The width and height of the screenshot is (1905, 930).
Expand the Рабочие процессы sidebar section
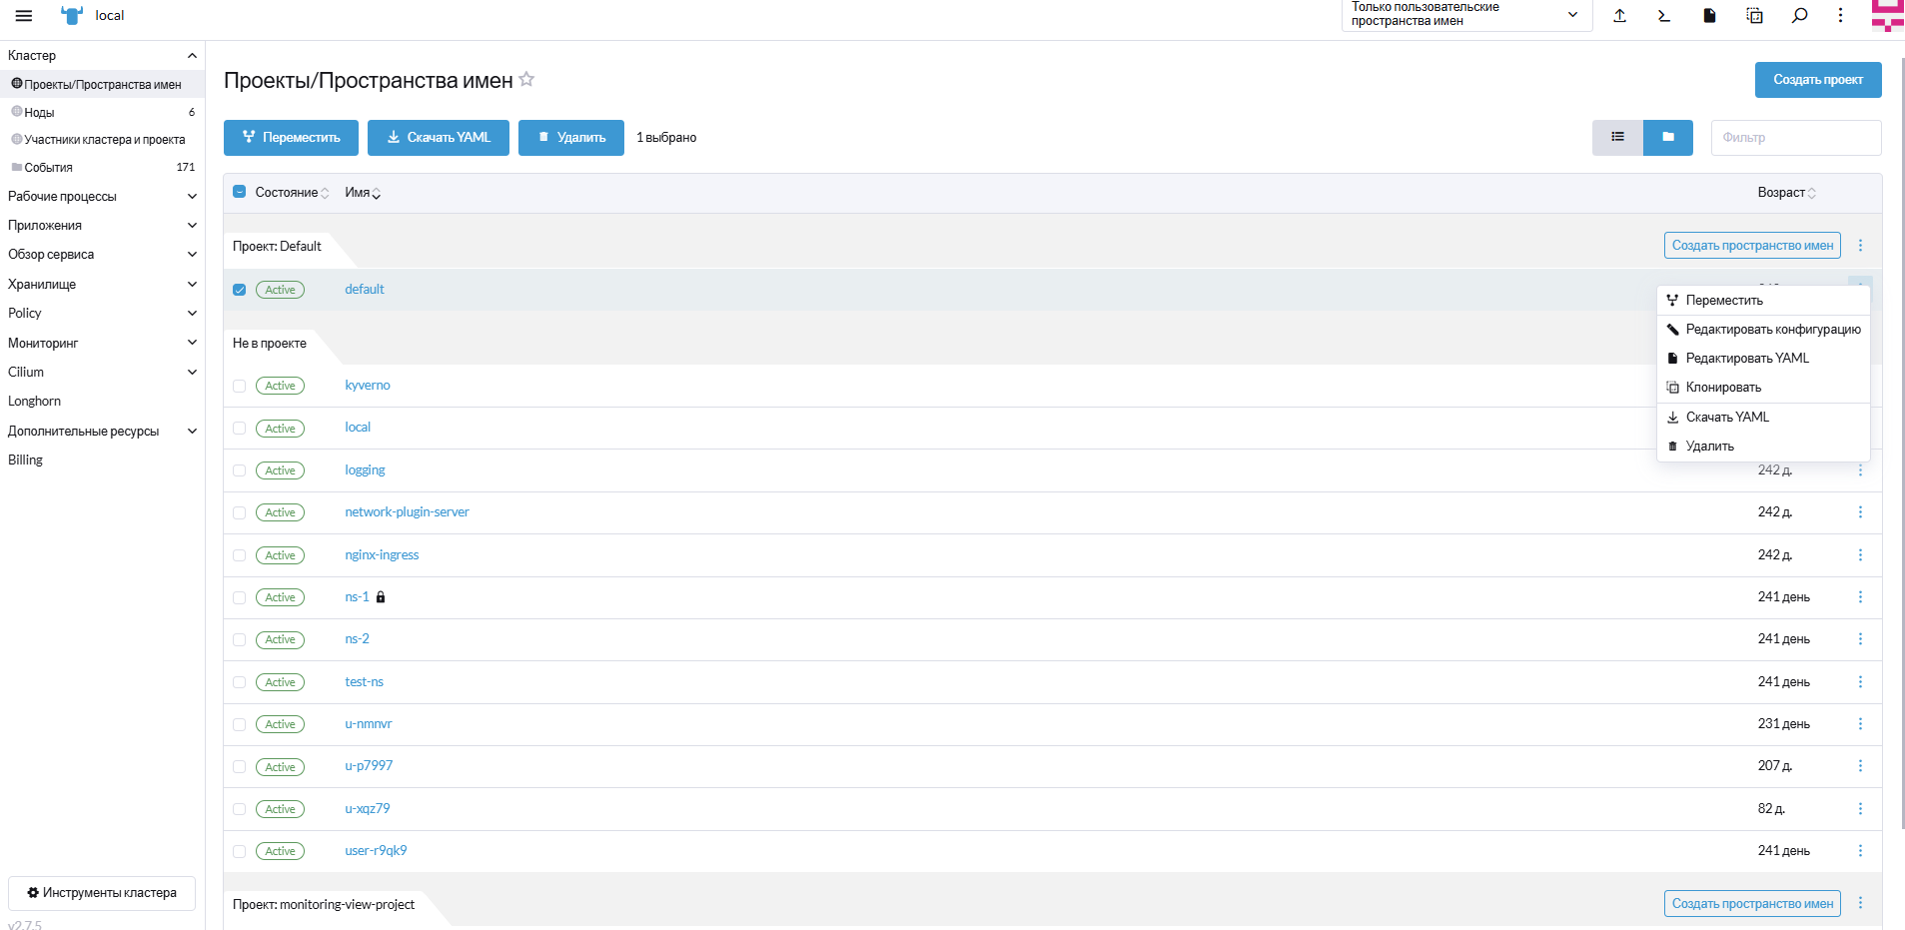(101, 197)
